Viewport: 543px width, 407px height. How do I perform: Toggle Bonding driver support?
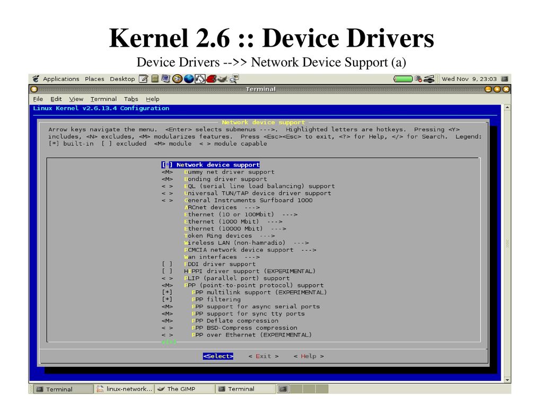tap(214, 179)
